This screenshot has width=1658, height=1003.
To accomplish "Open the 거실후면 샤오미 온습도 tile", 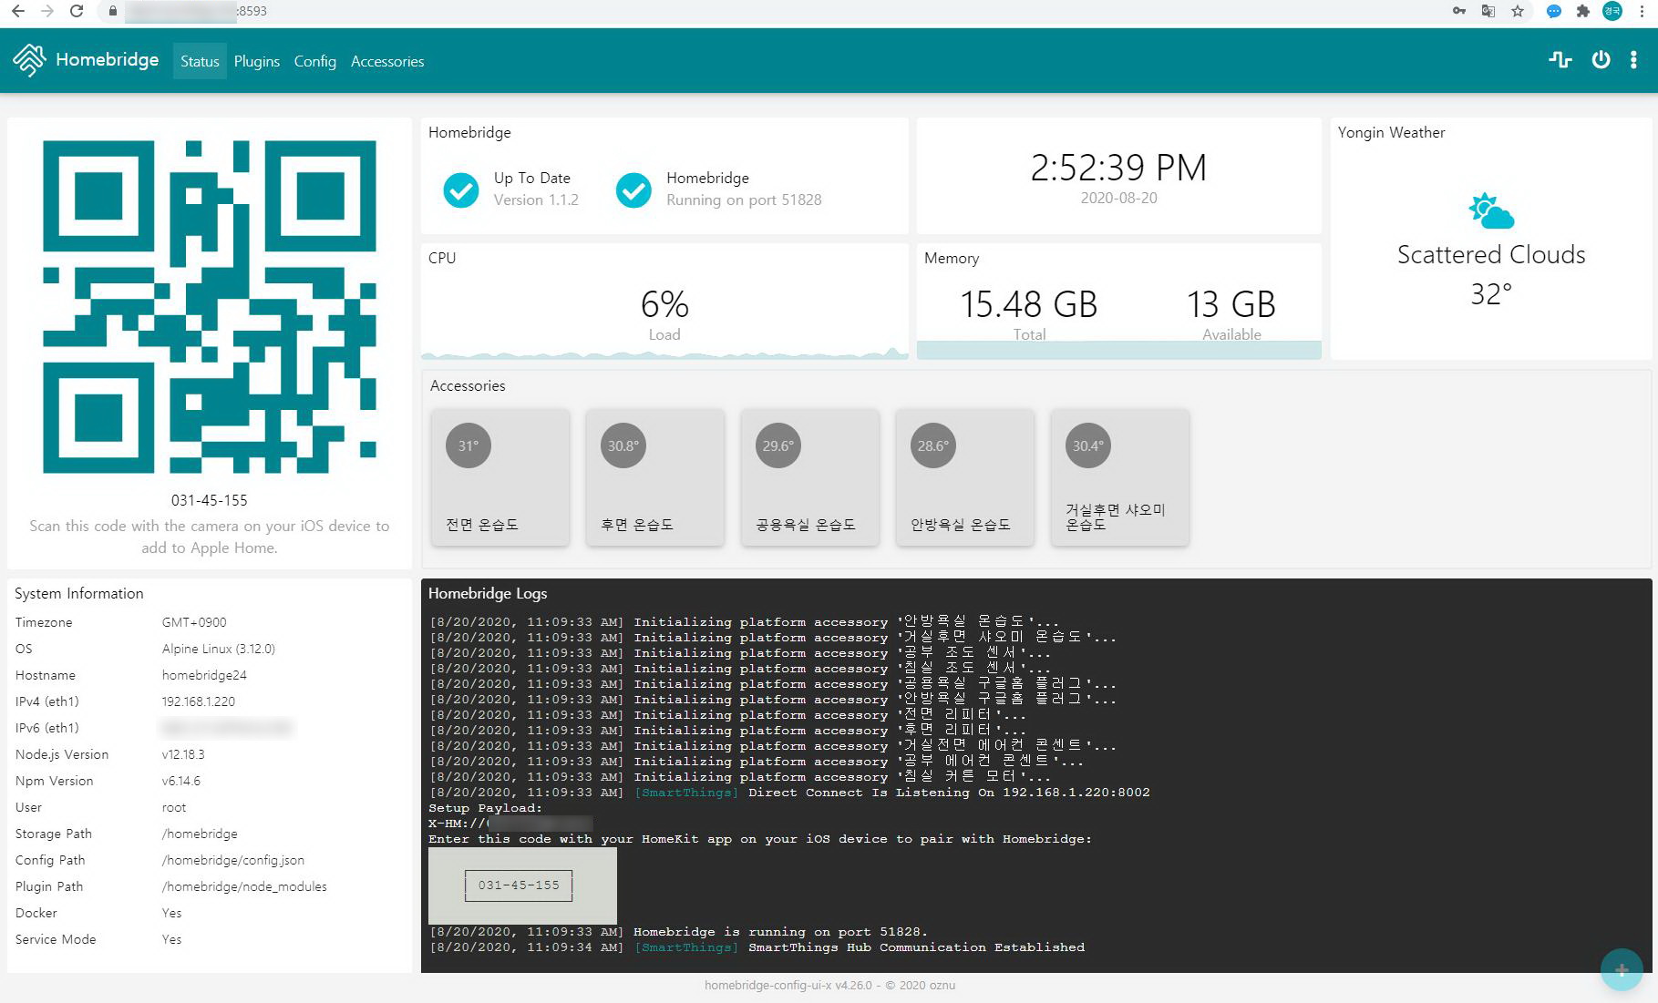I will point(1120,477).
